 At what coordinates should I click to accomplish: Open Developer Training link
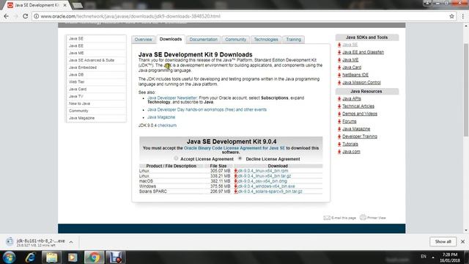pos(360,136)
